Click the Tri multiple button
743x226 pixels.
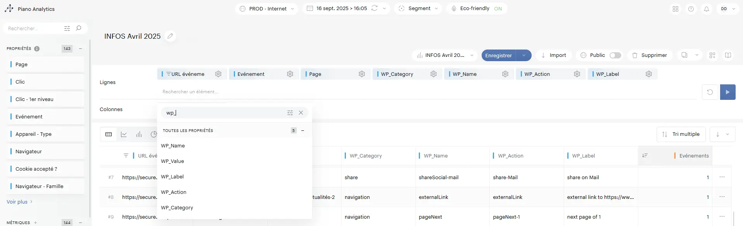point(681,134)
